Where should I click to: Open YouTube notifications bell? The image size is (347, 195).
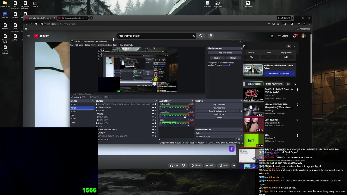[x=295, y=36]
